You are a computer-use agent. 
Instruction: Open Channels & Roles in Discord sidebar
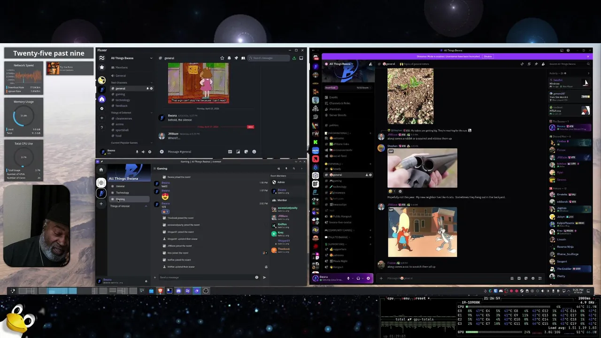pos(339,103)
